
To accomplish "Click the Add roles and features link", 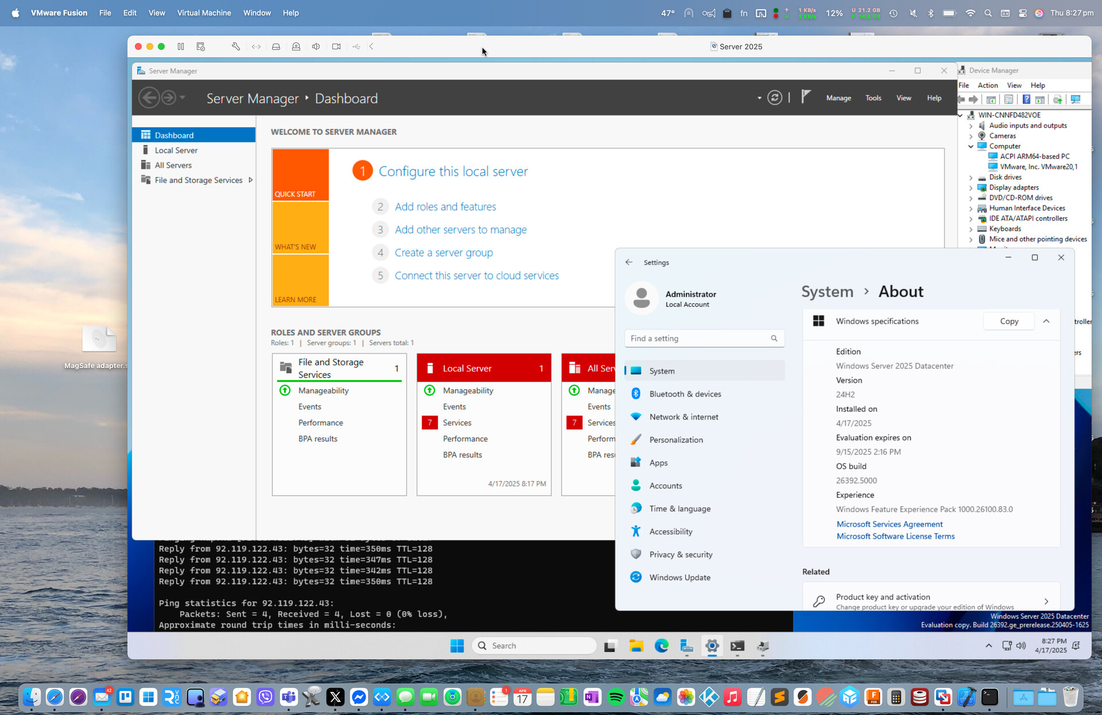I will pyautogui.click(x=445, y=206).
